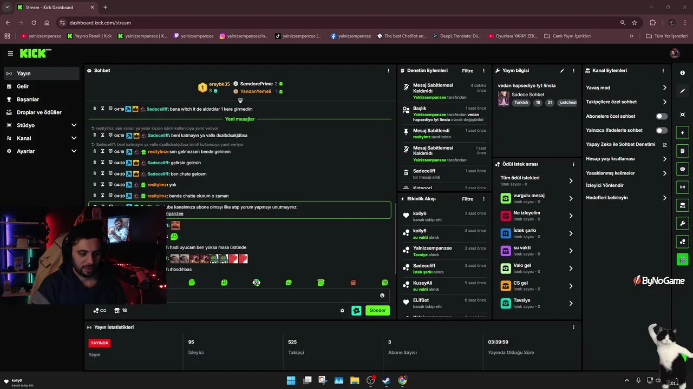Open Yasaklanmış kelimeler chevron
Image resolution: width=693 pixels, height=389 pixels.
coord(665,173)
